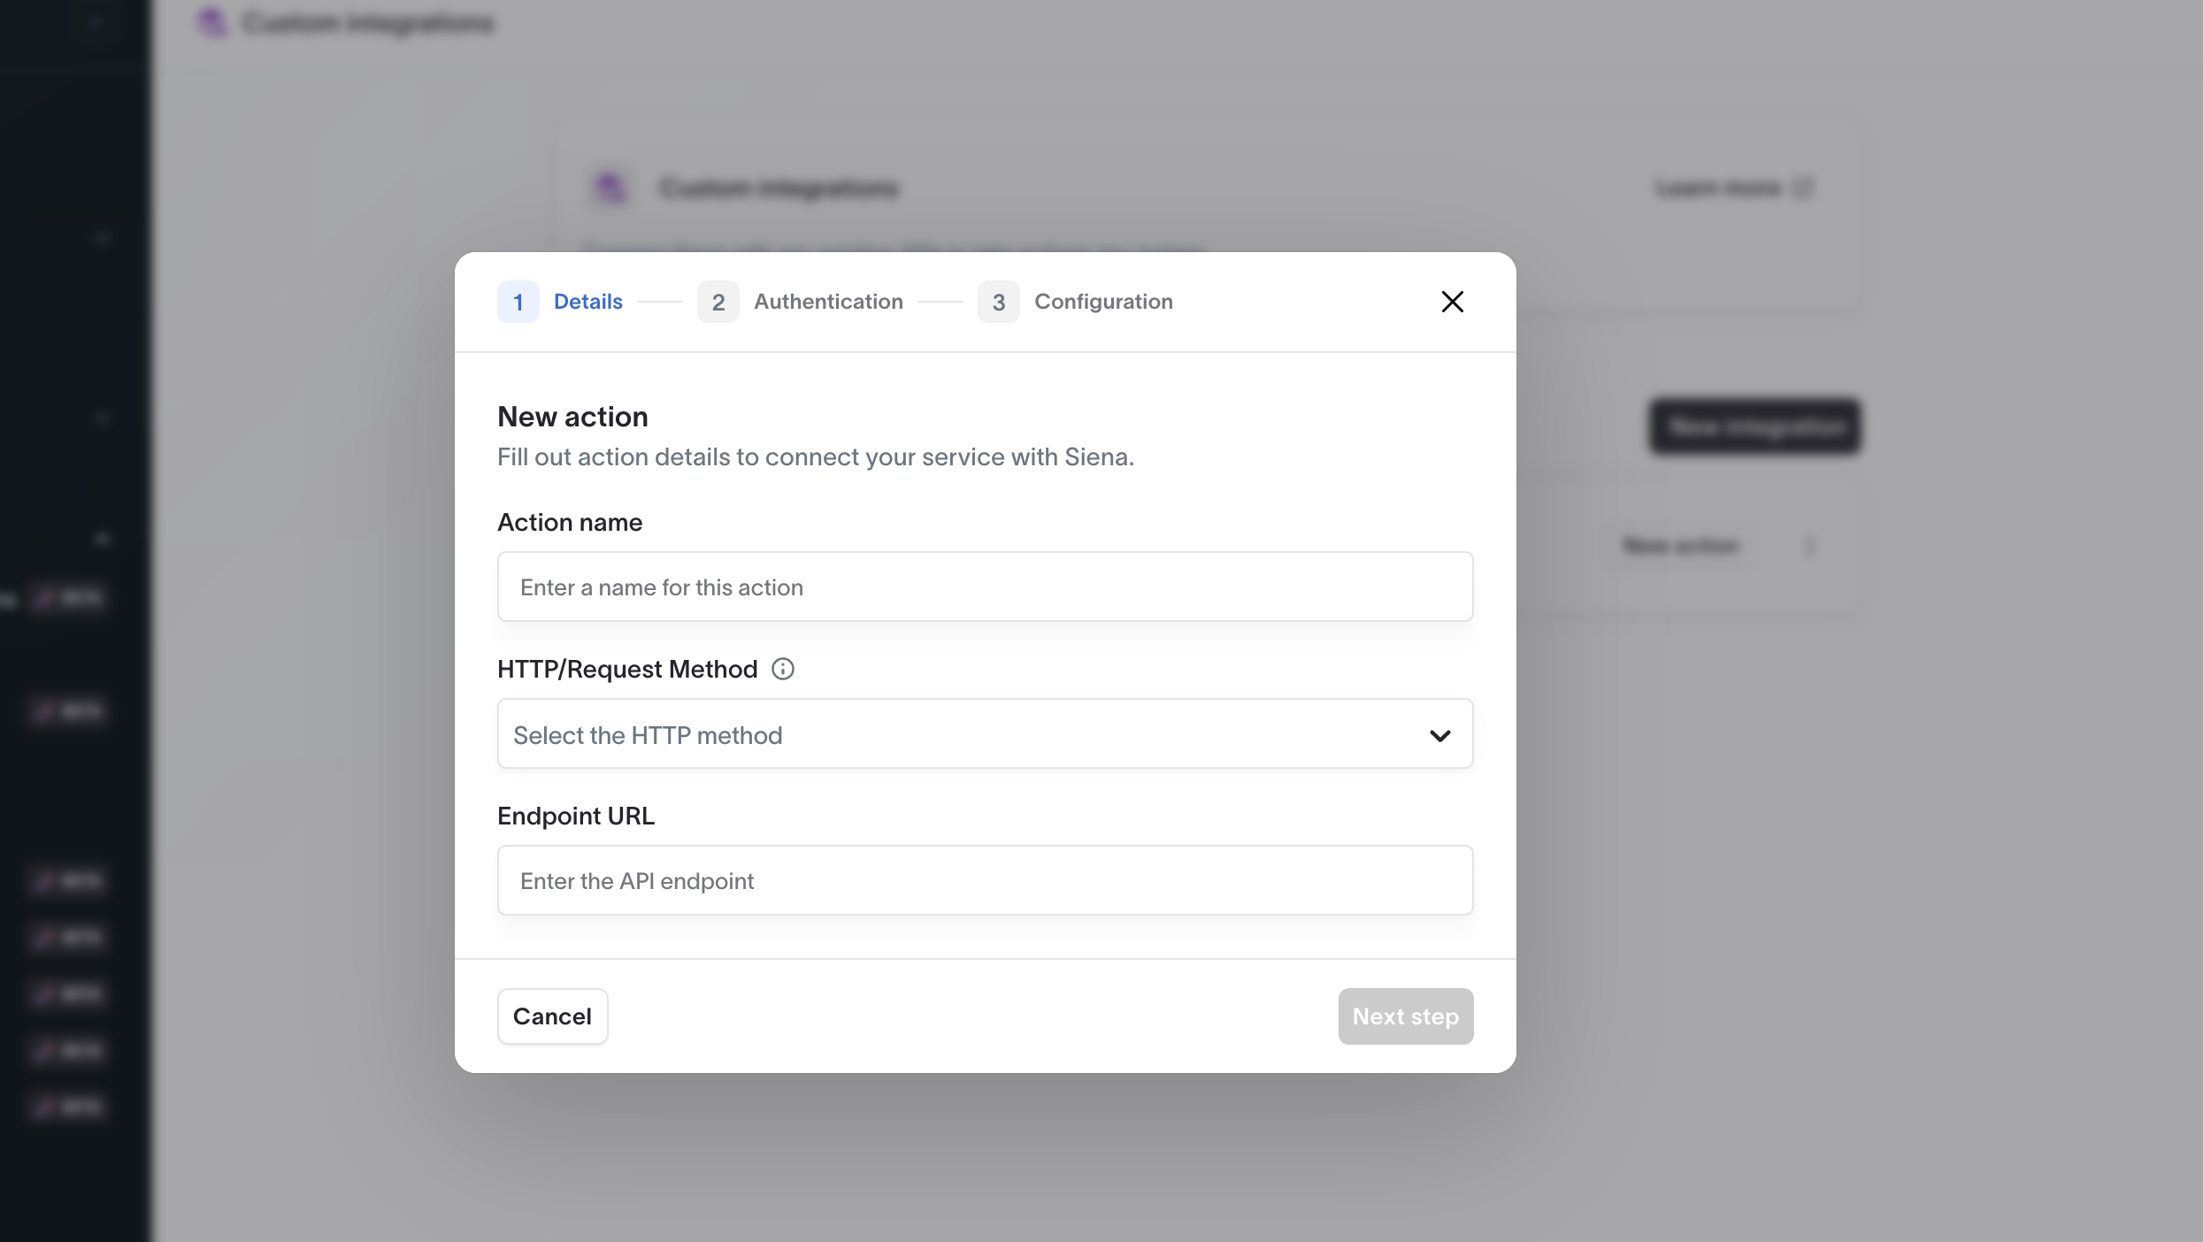2203x1242 pixels.
Task: Go to the Authentication step label
Action: (828, 302)
